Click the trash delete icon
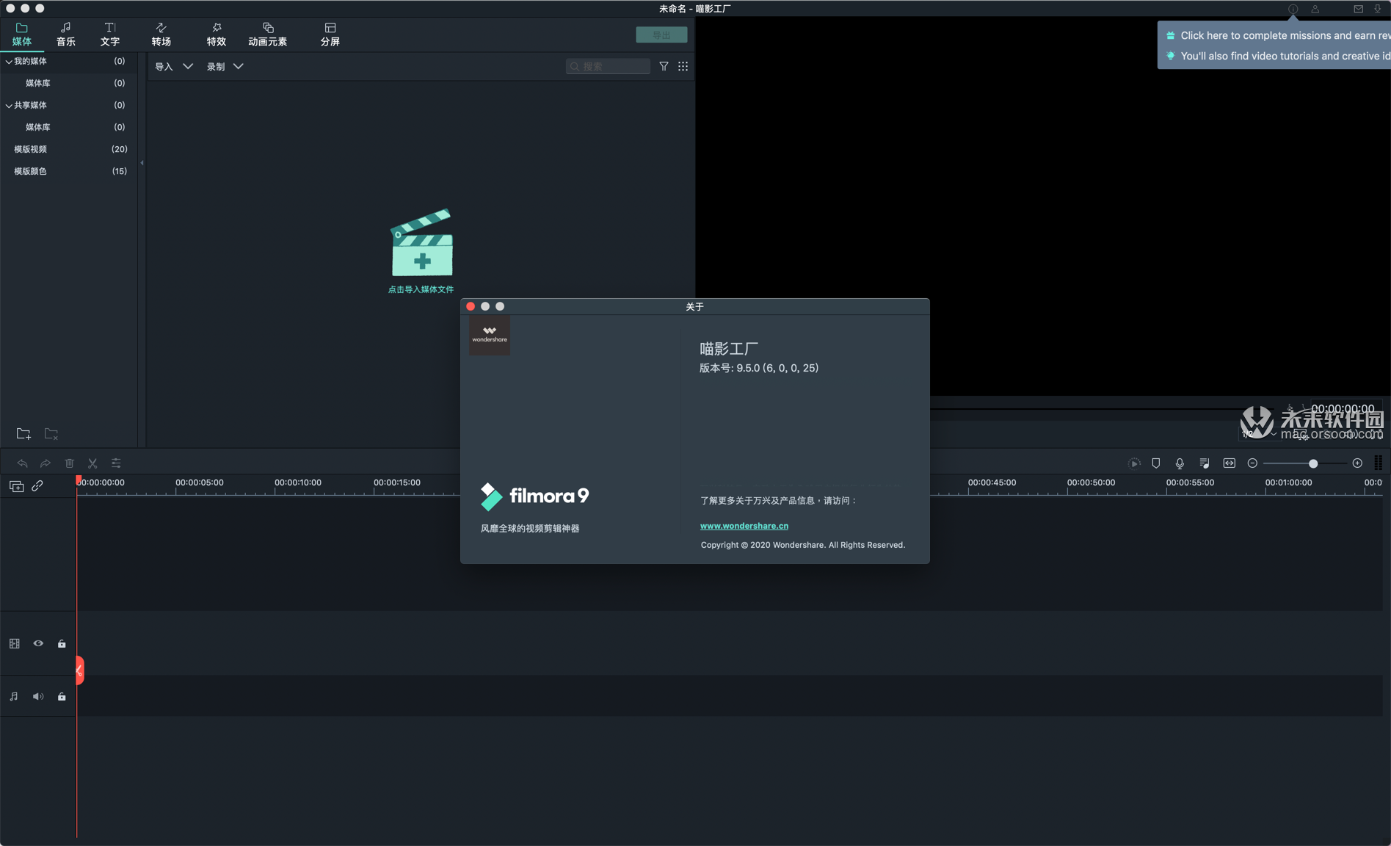 pos(70,463)
